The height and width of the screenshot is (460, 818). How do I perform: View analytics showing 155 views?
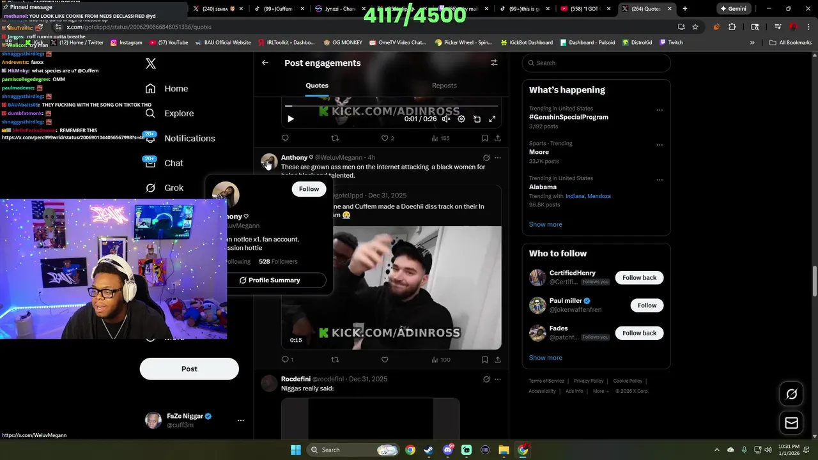click(440, 138)
